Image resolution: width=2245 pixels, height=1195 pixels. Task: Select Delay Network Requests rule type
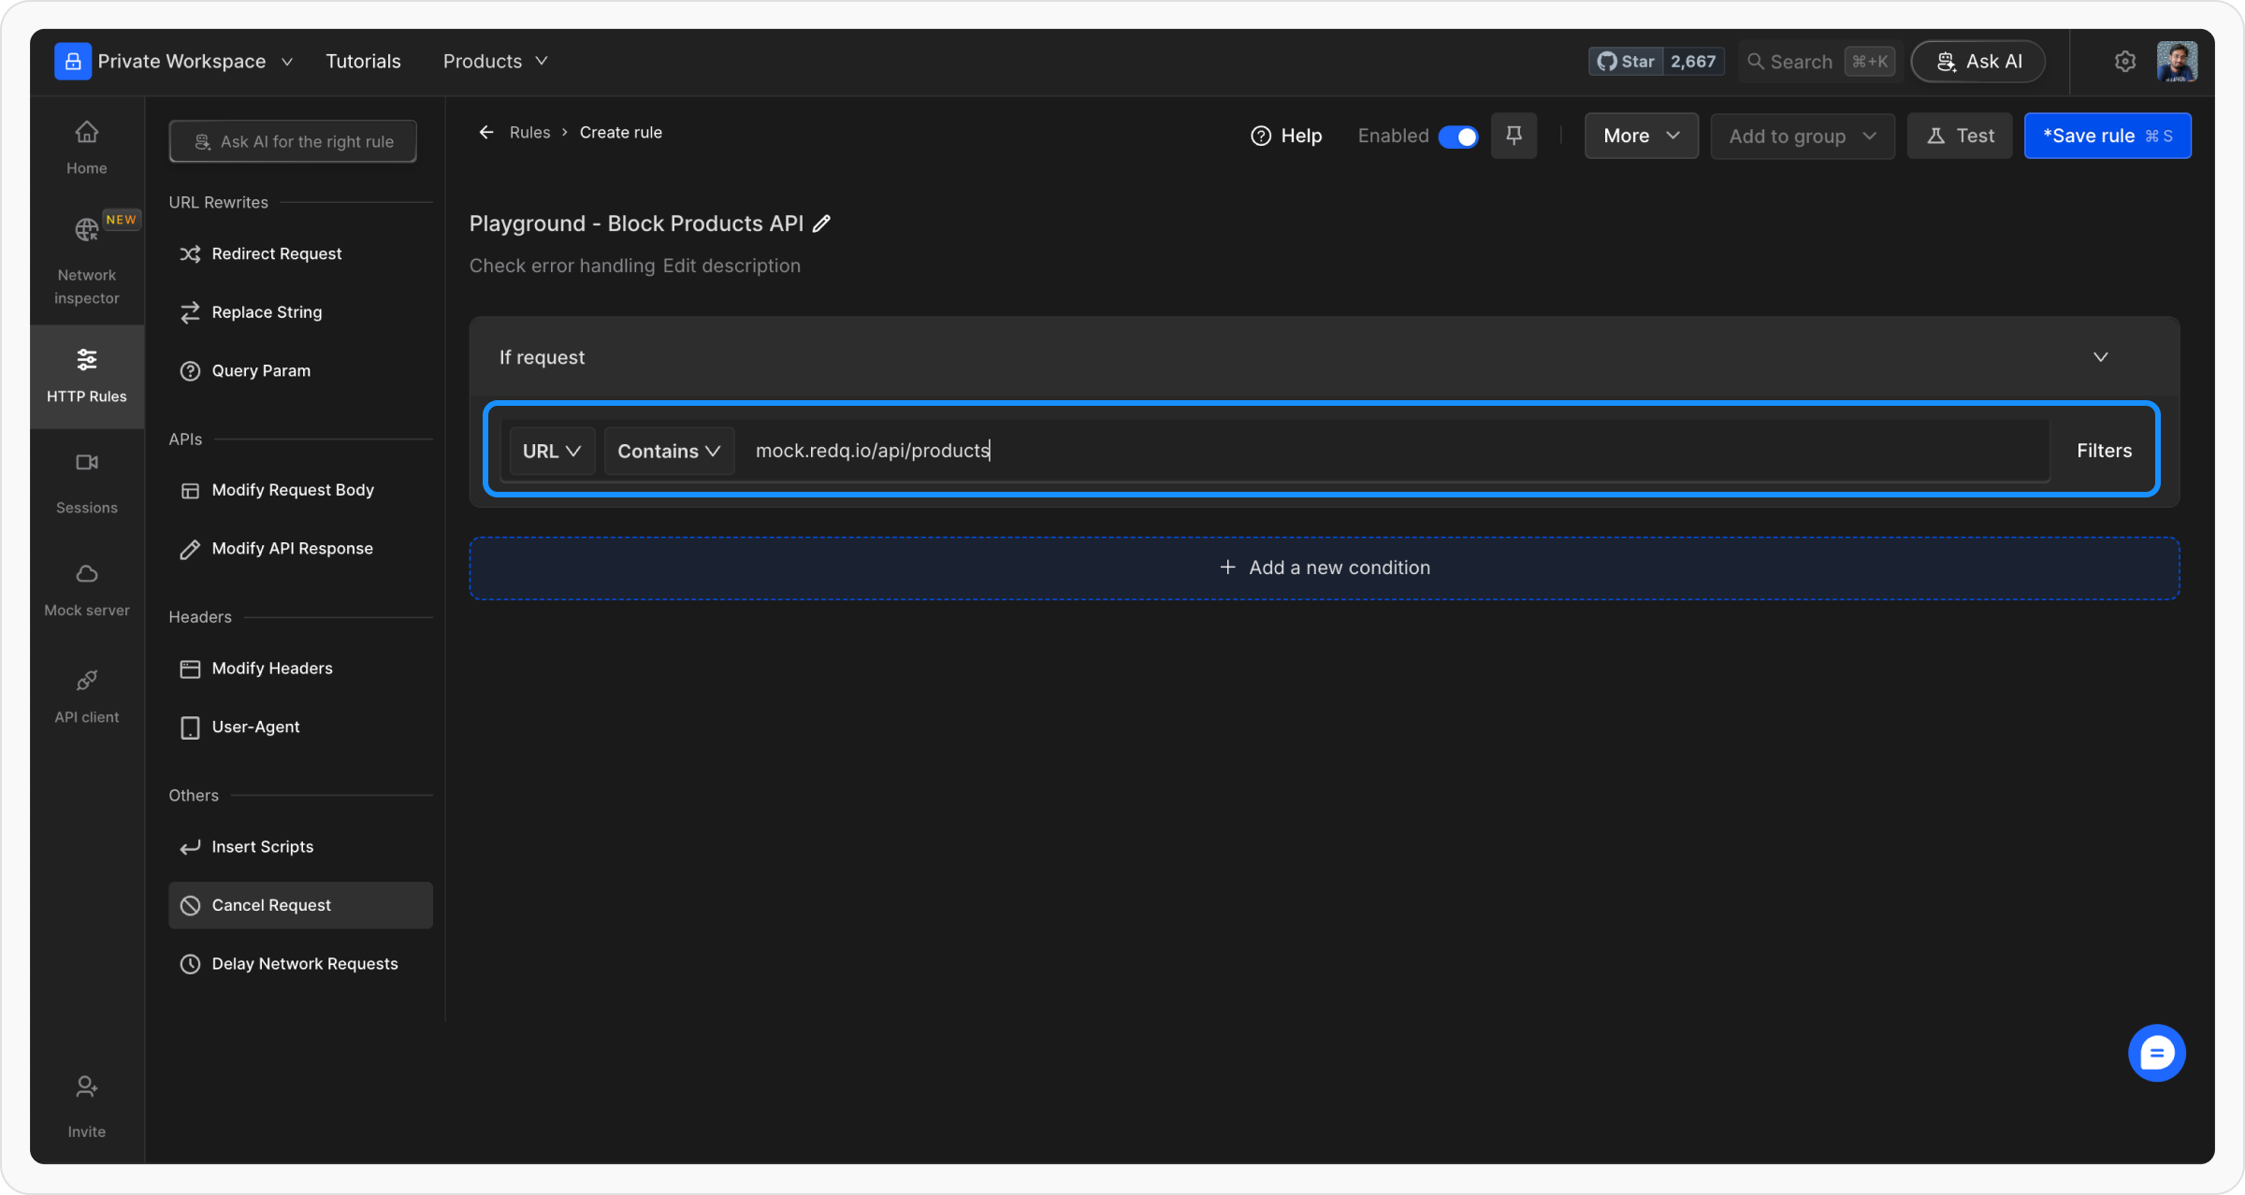tap(304, 964)
